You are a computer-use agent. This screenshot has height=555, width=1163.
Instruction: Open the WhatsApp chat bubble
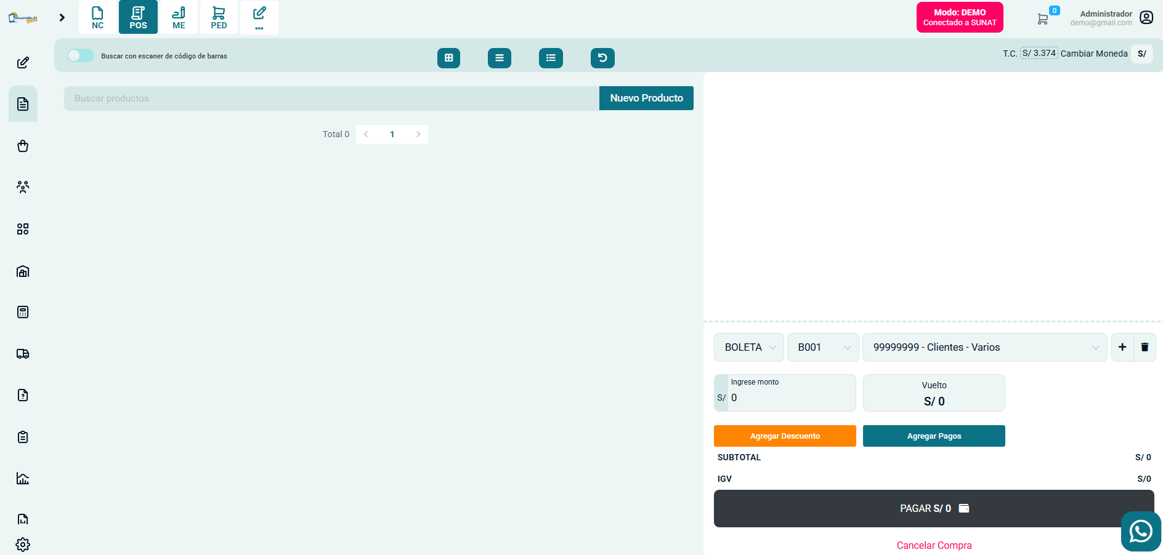click(1140, 531)
